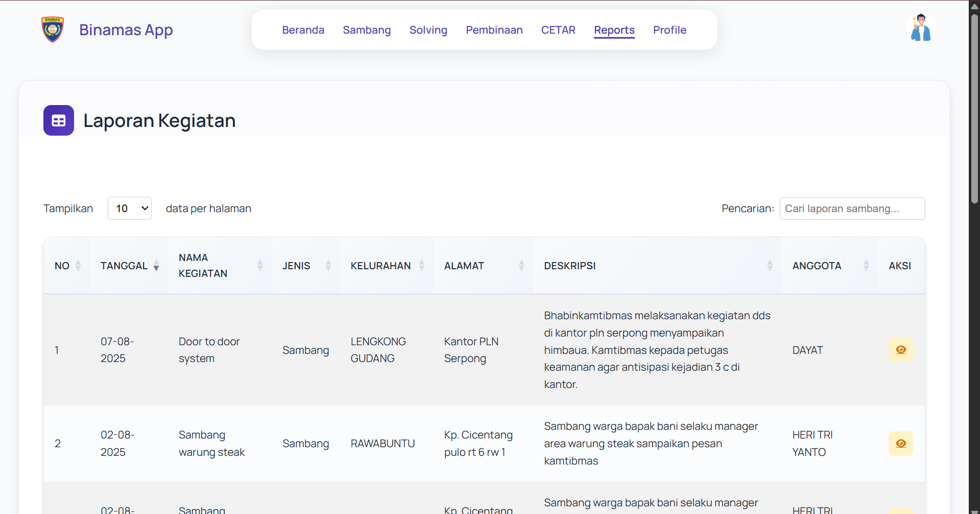Open the user avatar menu
Image resolution: width=980 pixels, height=514 pixels.
point(921,28)
